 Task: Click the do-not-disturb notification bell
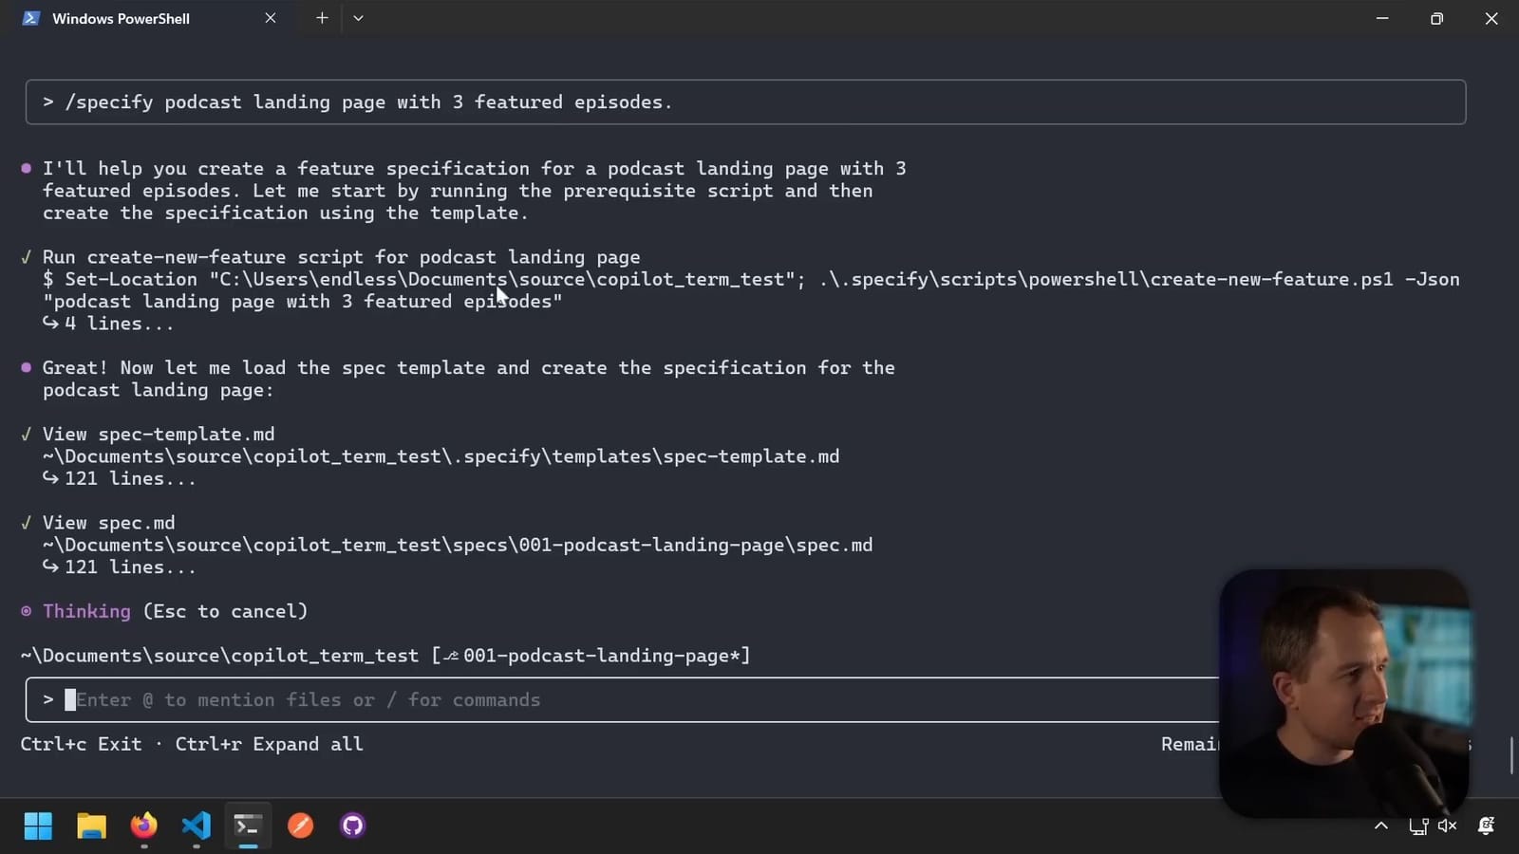[x=1485, y=826]
